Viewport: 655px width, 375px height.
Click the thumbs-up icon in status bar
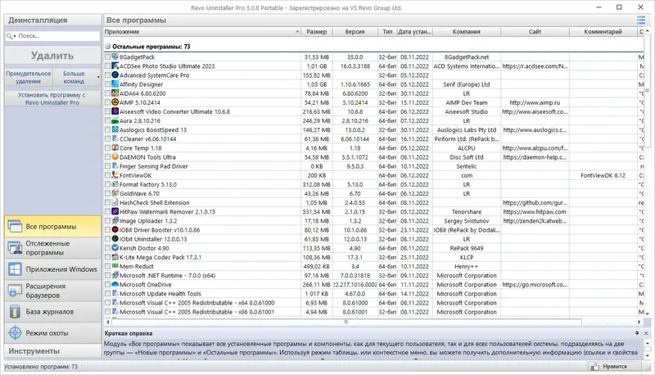(595, 366)
